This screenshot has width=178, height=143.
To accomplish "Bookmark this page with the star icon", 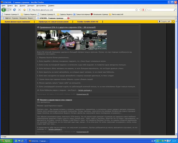I will point(136,10).
